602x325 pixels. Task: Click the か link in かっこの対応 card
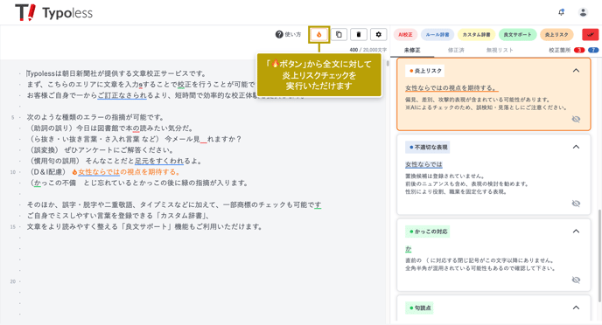(408, 249)
